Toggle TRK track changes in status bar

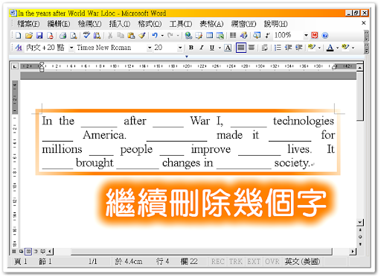tap(236, 262)
